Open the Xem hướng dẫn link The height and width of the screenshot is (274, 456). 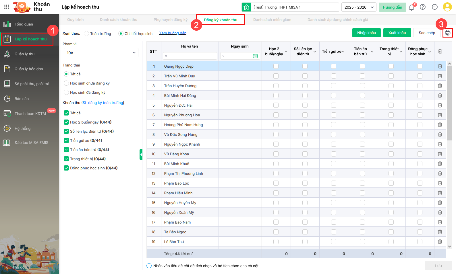[173, 33]
